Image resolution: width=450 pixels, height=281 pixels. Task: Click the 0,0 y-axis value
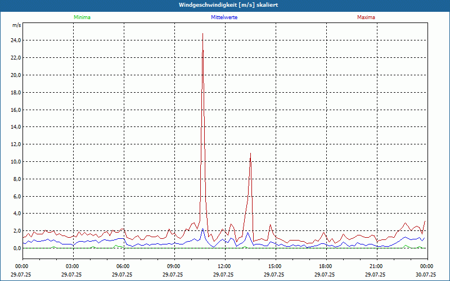pos(17,248)
